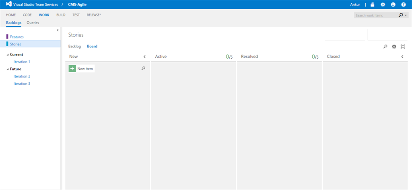Switch to the Queries tab
Viewport: 412px width, 190px height.
[x=33, y=22]
